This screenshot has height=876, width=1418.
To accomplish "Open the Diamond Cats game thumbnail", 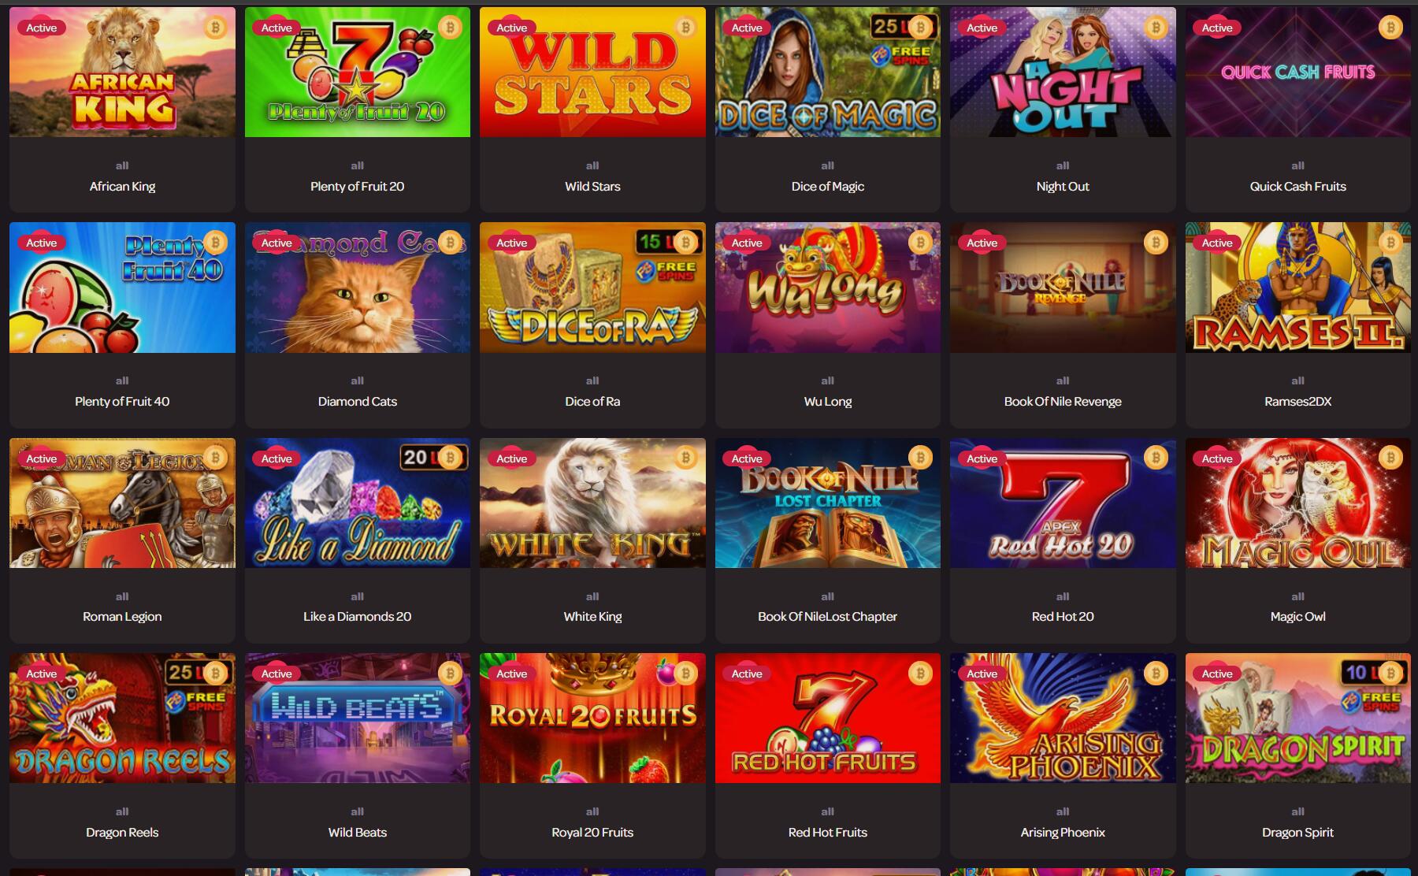I will click(357, 288).
